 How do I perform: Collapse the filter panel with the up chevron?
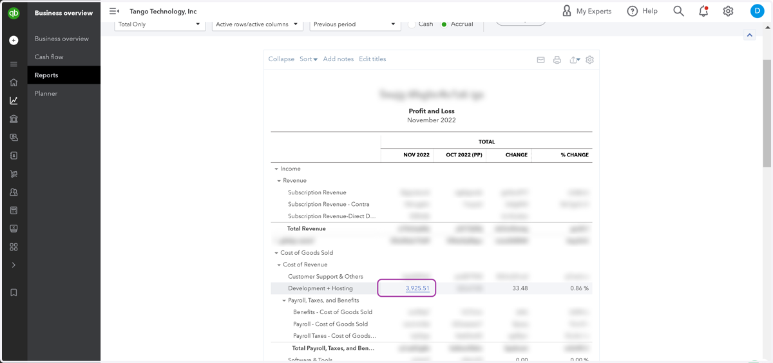(x=750, y=35)
